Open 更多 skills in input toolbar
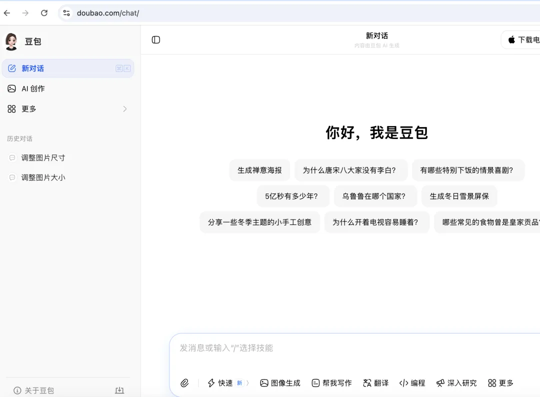This screenshot has height=397, width=540. click(x=500, y=383)
